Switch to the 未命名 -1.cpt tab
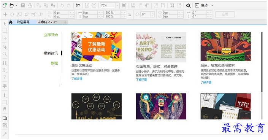 pos(47,22)
